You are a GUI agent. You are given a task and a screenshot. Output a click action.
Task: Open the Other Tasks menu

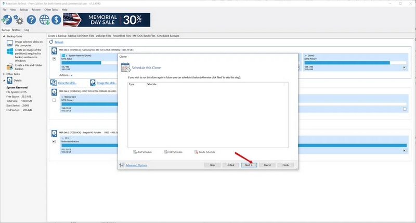point(51,9)
